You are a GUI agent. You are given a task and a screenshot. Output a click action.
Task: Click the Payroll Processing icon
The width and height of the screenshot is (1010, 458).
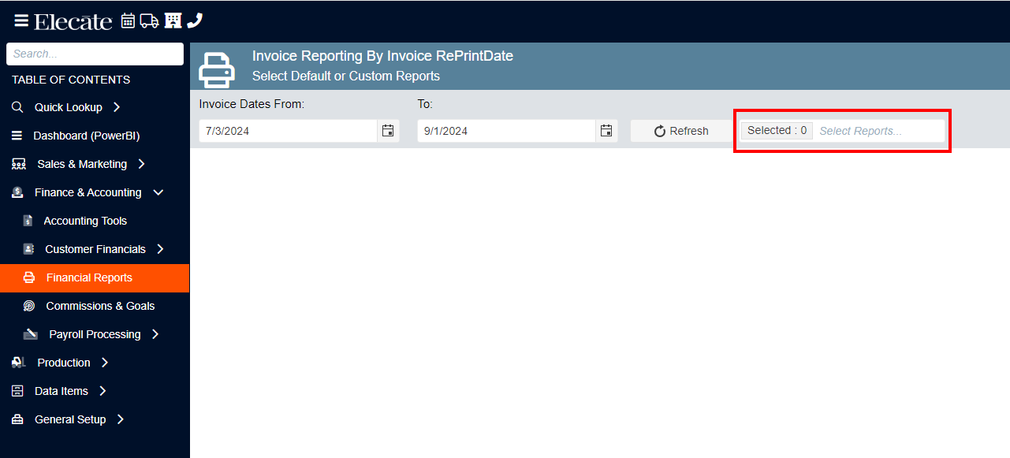(x=31, y=334)
